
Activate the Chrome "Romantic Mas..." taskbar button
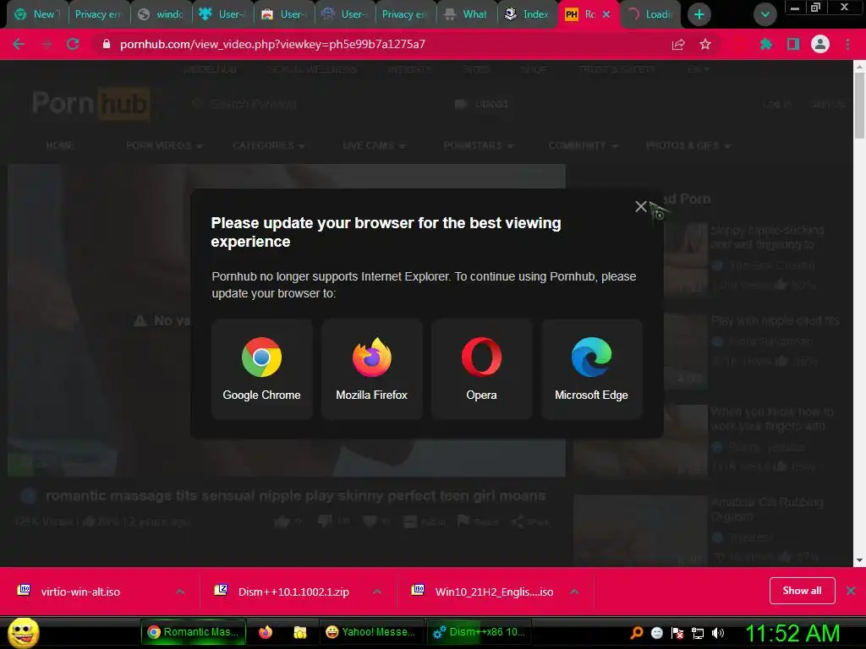[x=194, y=632]
